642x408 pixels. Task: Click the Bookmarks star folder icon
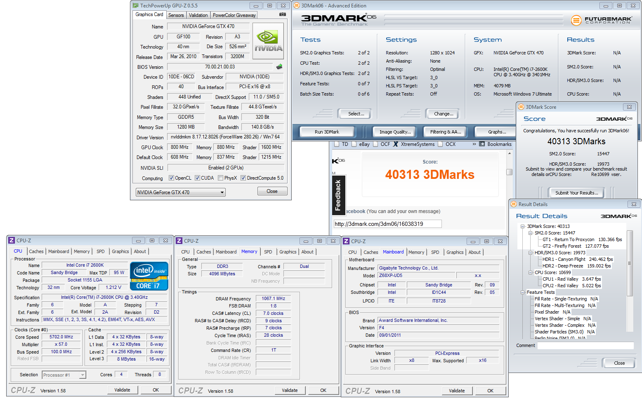[482, 144]
